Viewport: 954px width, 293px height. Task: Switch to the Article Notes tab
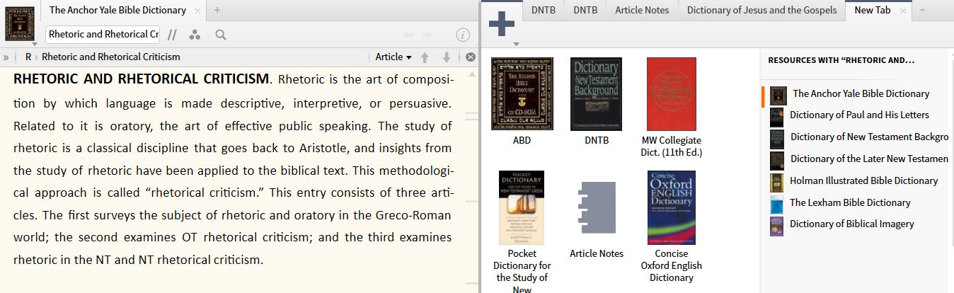(x=642, y=10)
